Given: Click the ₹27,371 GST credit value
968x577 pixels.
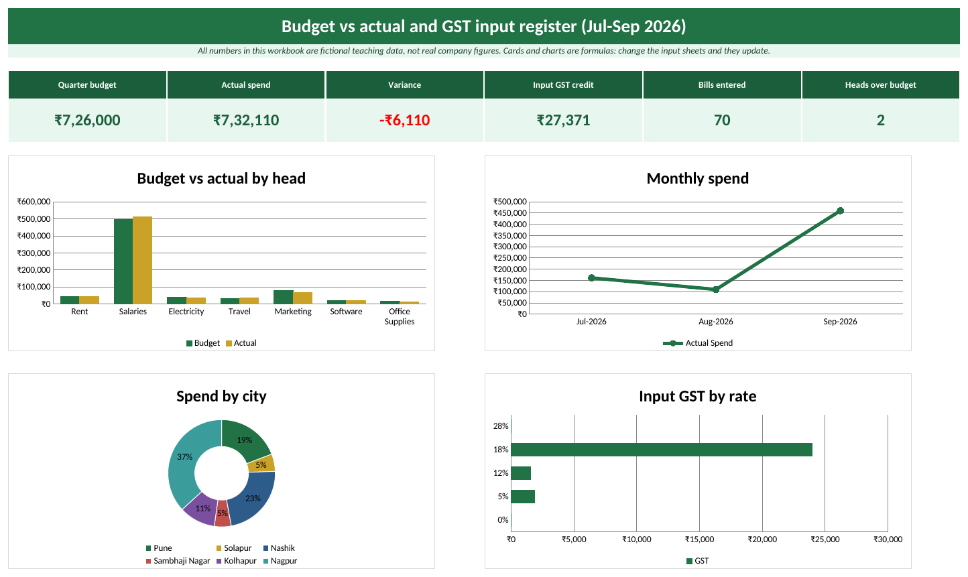Looking at the screenshot, I should tap(563, 121).
